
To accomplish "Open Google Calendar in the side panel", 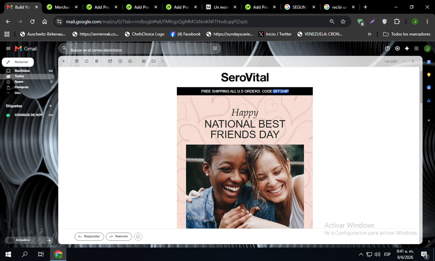I will point(429,62).
